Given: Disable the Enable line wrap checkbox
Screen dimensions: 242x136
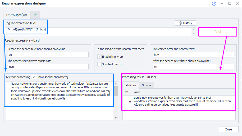Looking at the screenshot, I should 99,57.
